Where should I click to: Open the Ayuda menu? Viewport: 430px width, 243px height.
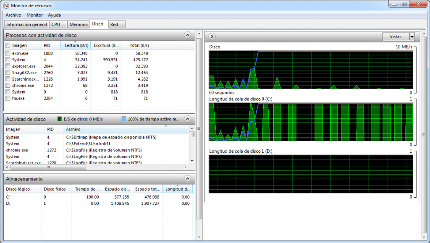point(54,15)
